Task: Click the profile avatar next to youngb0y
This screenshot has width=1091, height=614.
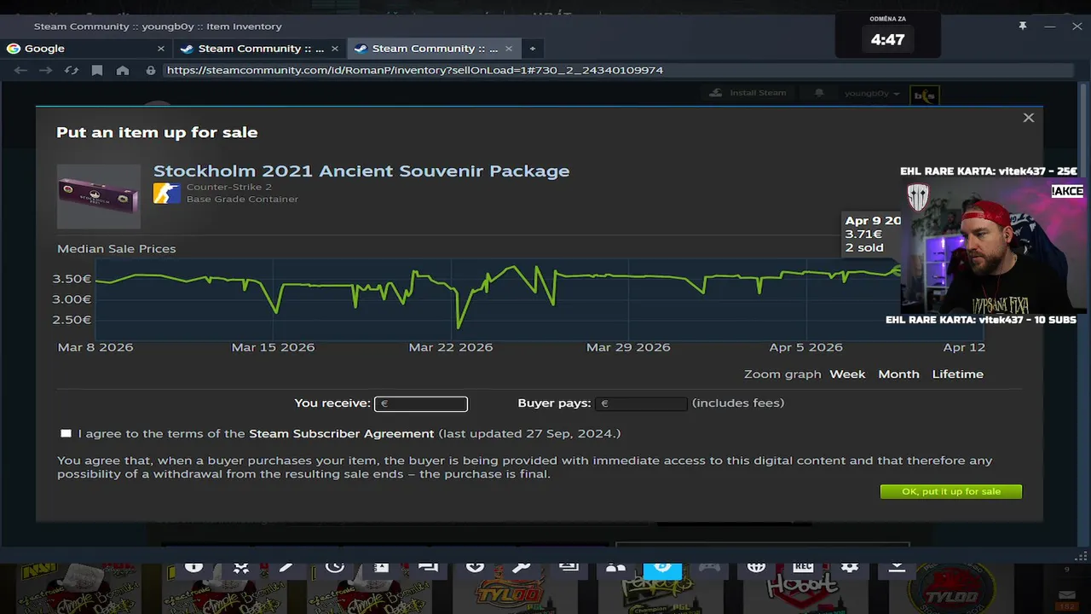Action: (925, 96)
